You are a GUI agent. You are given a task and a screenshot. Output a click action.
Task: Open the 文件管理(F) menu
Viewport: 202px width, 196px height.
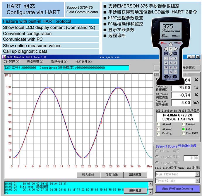[11, 62]
